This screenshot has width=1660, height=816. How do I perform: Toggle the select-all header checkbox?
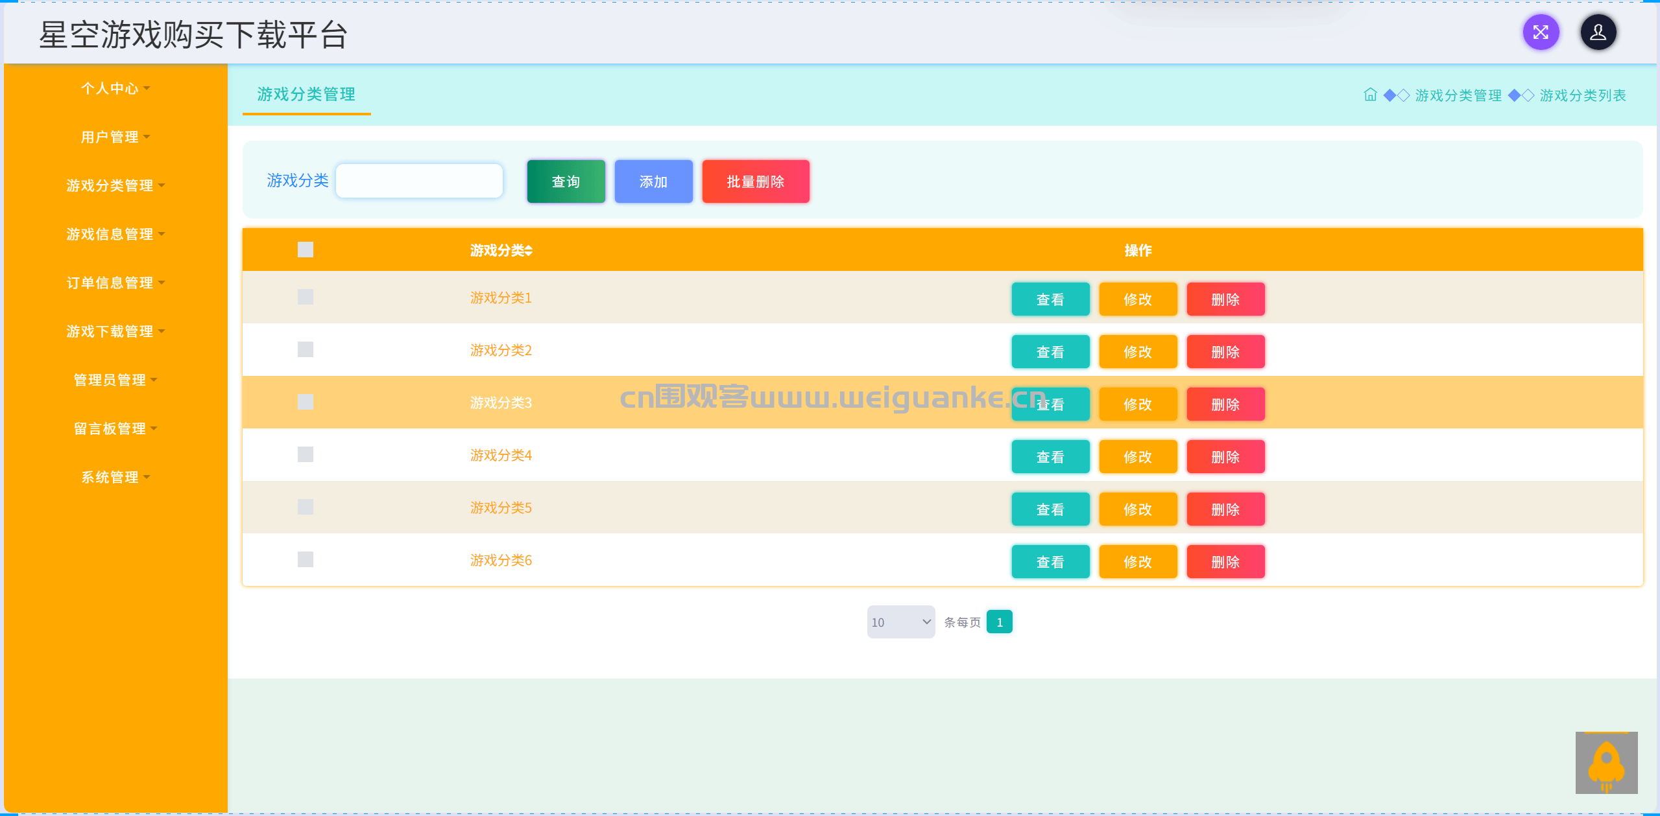click(x=306, y=250)
